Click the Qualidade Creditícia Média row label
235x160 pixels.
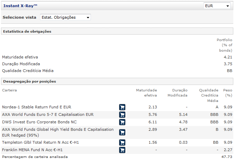coord(28,71)
